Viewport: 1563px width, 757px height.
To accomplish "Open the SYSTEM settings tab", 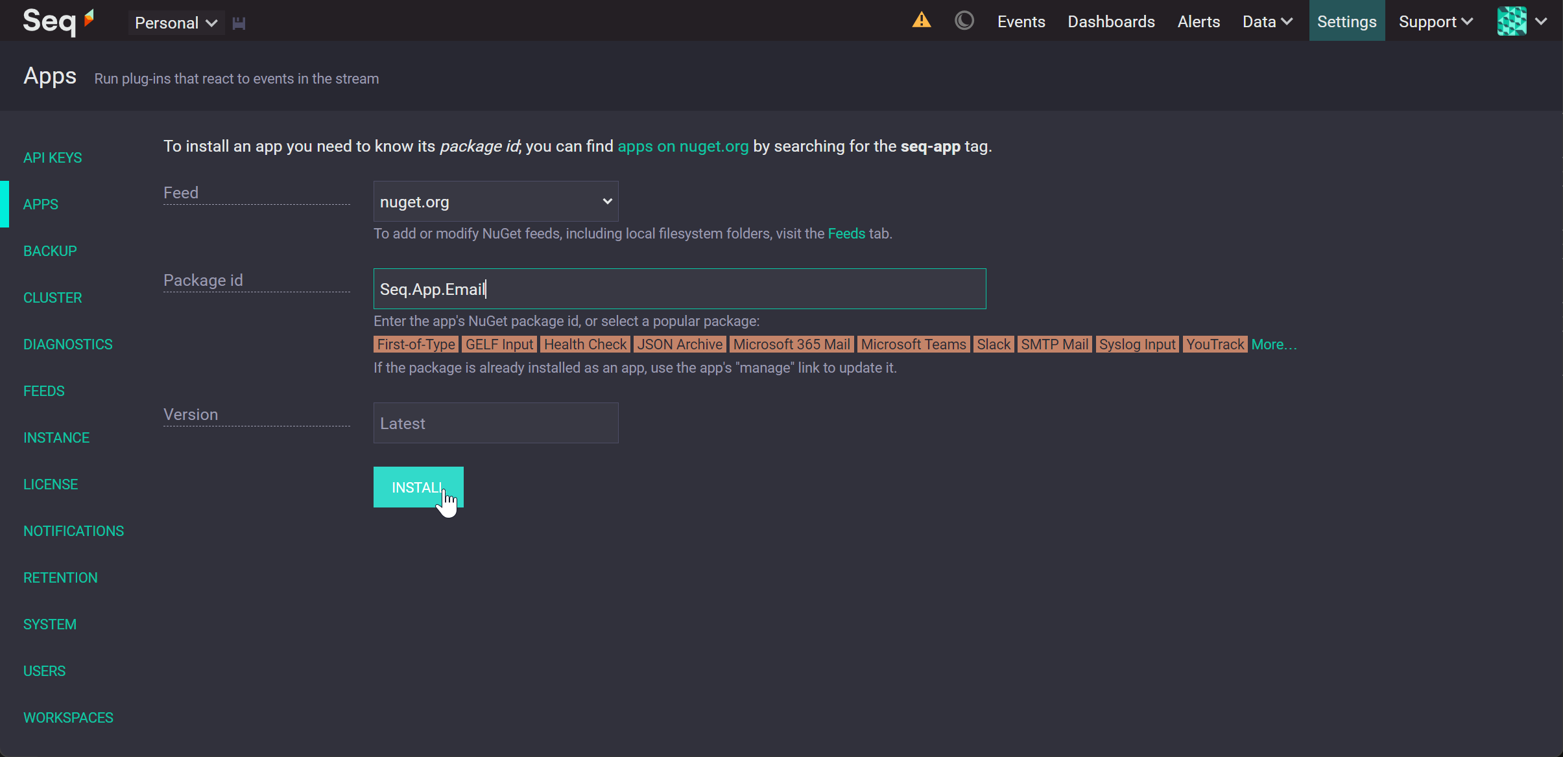I will point(50,624).
